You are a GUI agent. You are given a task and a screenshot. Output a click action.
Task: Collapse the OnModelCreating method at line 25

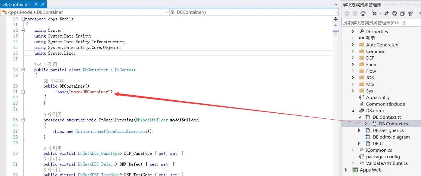tap(23, 120)
